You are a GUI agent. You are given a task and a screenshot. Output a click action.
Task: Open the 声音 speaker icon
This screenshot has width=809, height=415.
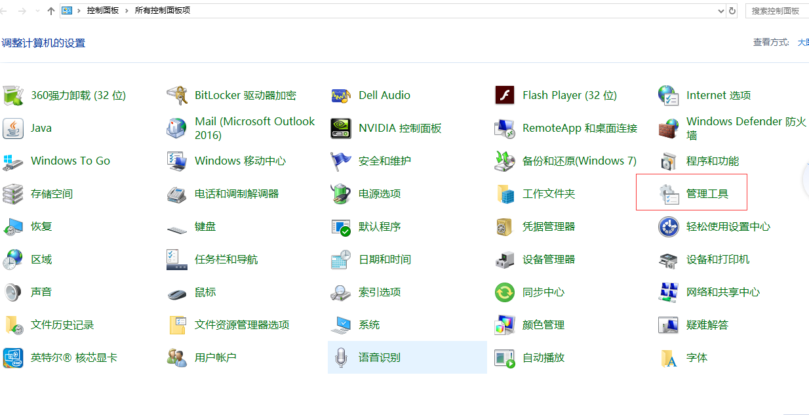click(x=13, y=292)
